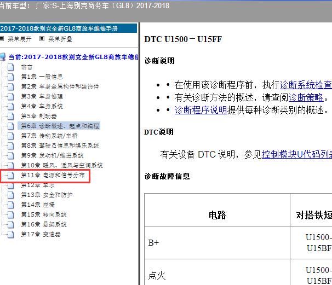Viewport: 332px width, 285px height.
Task: Click page icon beside 第16章
Action: [11, 224]
